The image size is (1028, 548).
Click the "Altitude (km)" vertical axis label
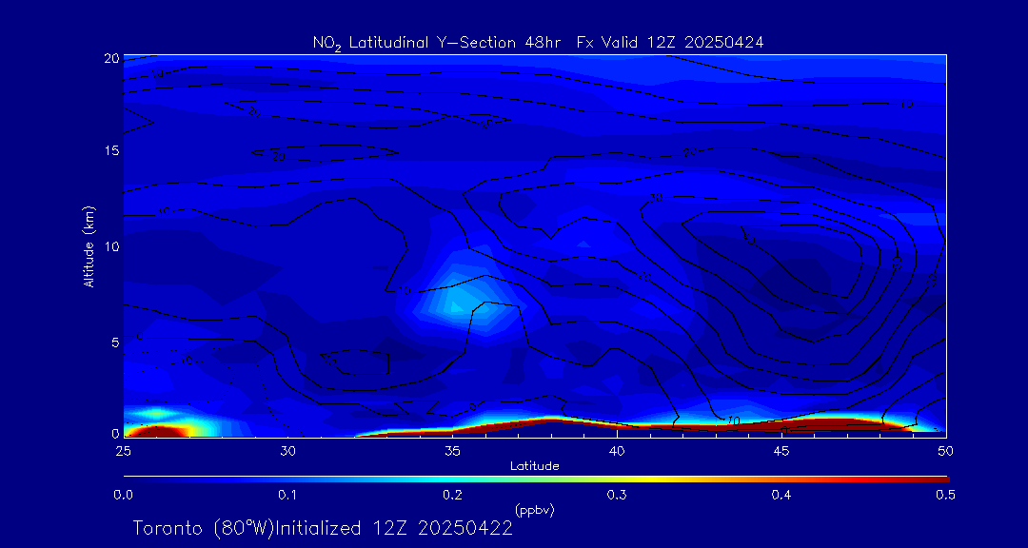[x=89, y=246]
